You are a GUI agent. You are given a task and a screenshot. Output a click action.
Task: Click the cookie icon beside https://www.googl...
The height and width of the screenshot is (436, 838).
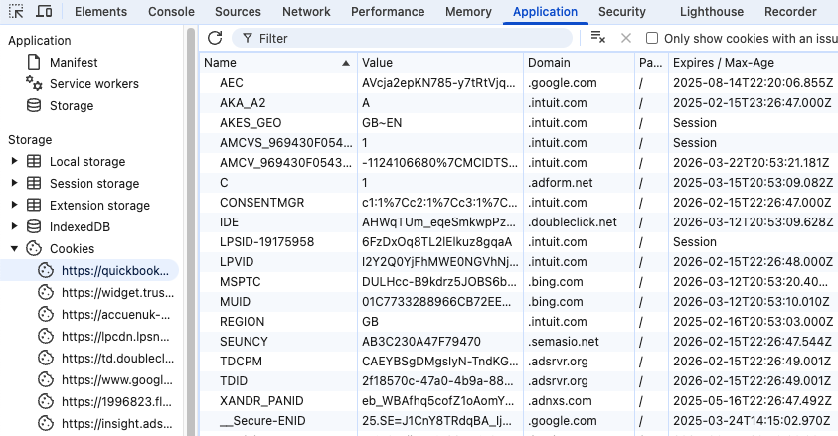coord(46,380)
